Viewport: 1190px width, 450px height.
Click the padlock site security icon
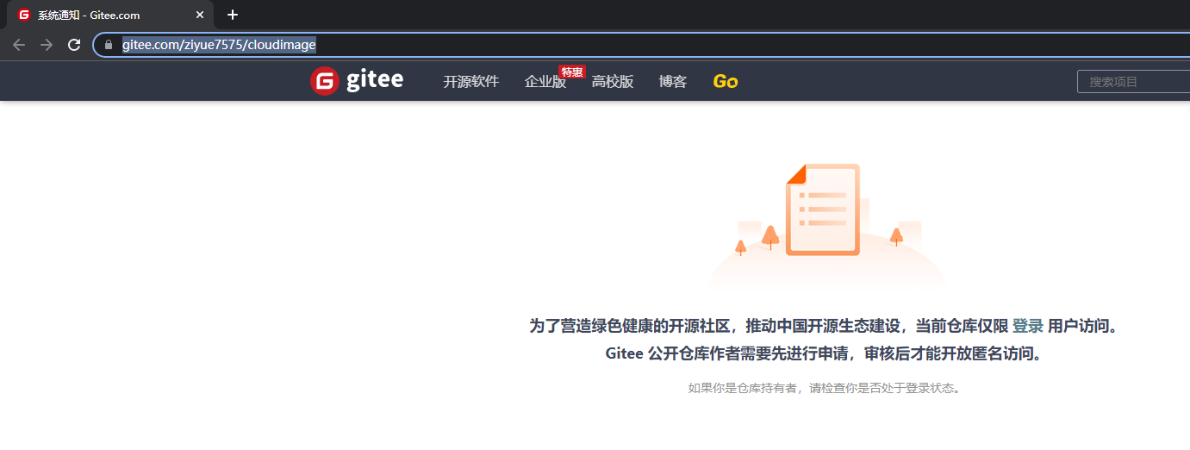click(109, 45)
